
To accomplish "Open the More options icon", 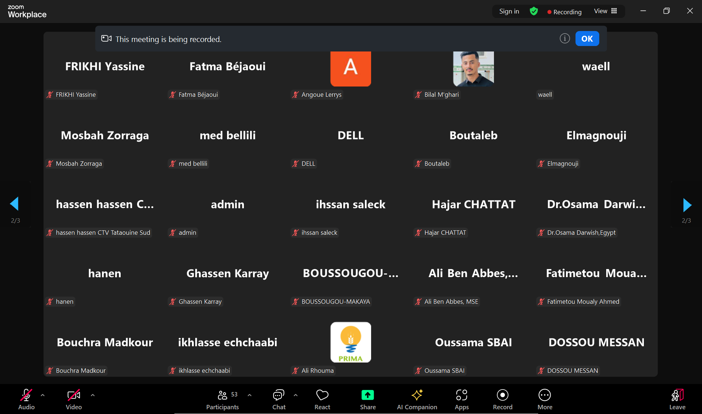I will point(544,395).
